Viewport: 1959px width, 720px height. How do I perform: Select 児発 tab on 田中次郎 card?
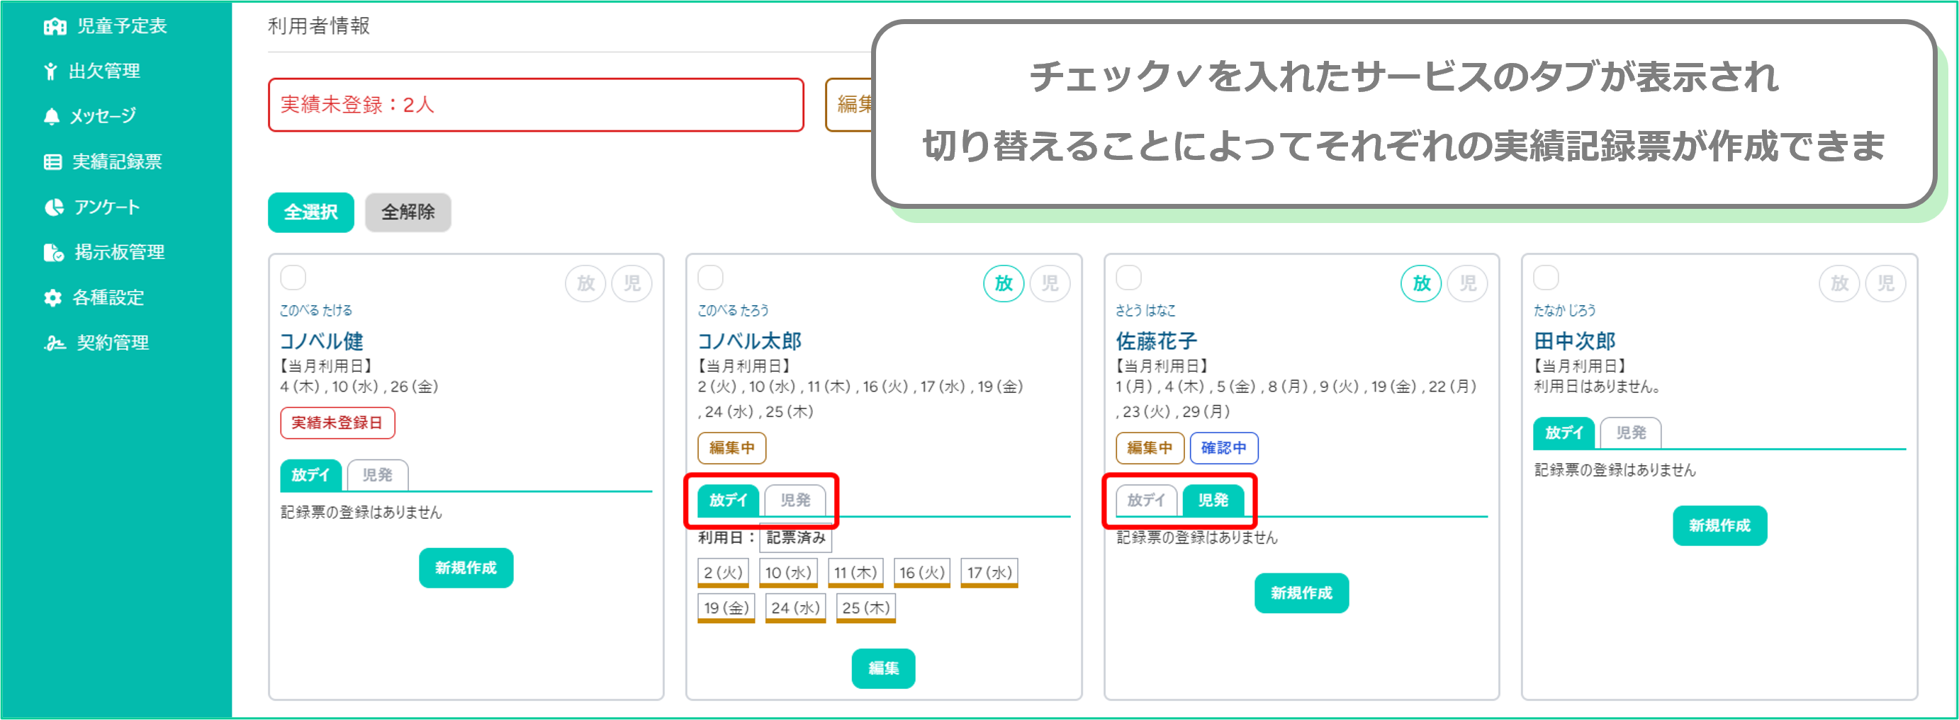tap(1630, 433)
